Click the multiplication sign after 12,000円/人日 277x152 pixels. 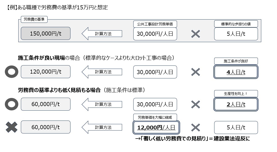click(x=196, y=127)
